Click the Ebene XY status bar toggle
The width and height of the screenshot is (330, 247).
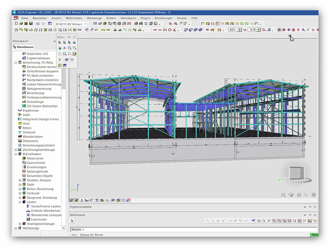(87, 235)
